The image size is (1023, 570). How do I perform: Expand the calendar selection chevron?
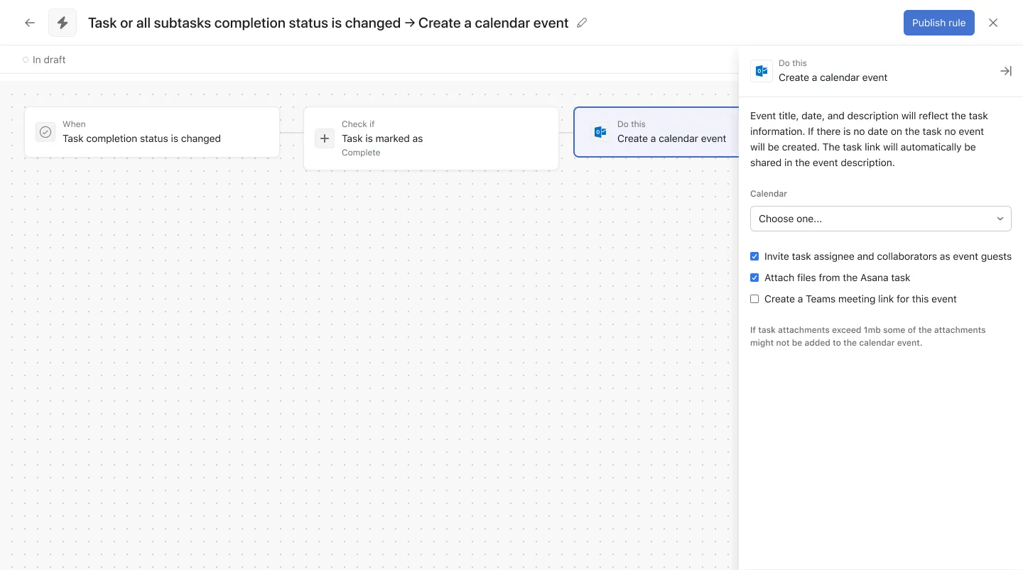pyautogui.click(x=1000, y=219)
